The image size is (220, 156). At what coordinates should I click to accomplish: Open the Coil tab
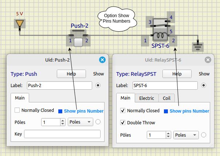166,98
